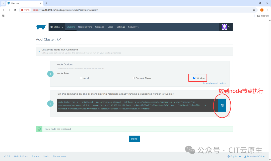Open Node Drivers in the navigation bar
This screenshot has width=271, height=161.
pos(85,27)
